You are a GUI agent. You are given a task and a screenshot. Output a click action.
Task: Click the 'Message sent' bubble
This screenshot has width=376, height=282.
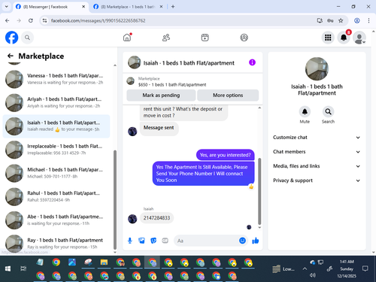pos(159,128)
